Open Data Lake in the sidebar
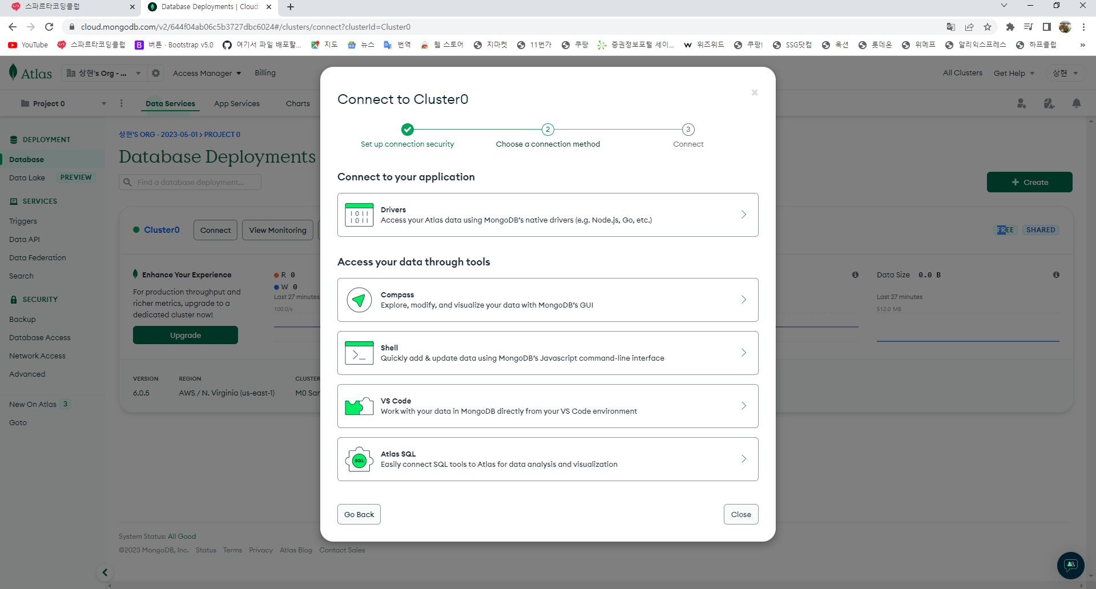The image size is (1096, 589). point(27,178)
